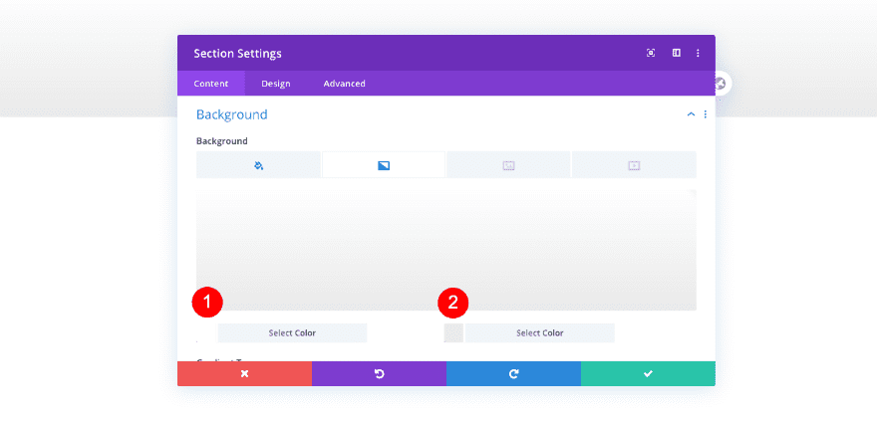The width and height of the screenshot is (877, 424).
Task: Click the snap modal to sidebar icon
Action: [677, 53]
